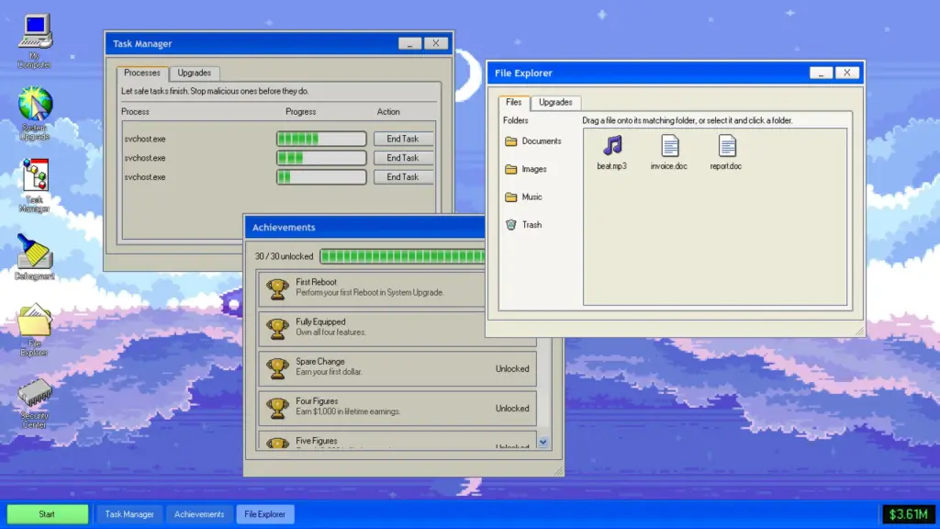Click the $3.61M money display
940x529 pixels.
pos(908,514)
